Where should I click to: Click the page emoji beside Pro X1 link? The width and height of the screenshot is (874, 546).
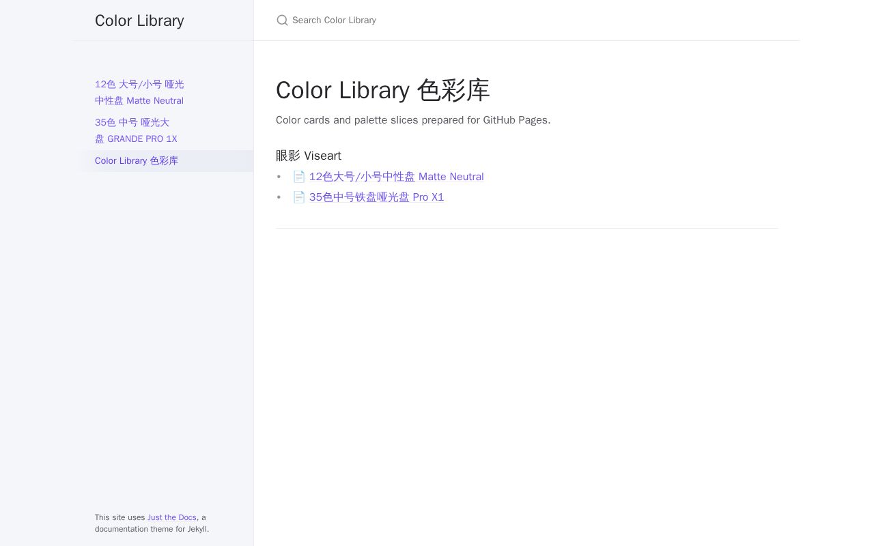click(299, 197)
